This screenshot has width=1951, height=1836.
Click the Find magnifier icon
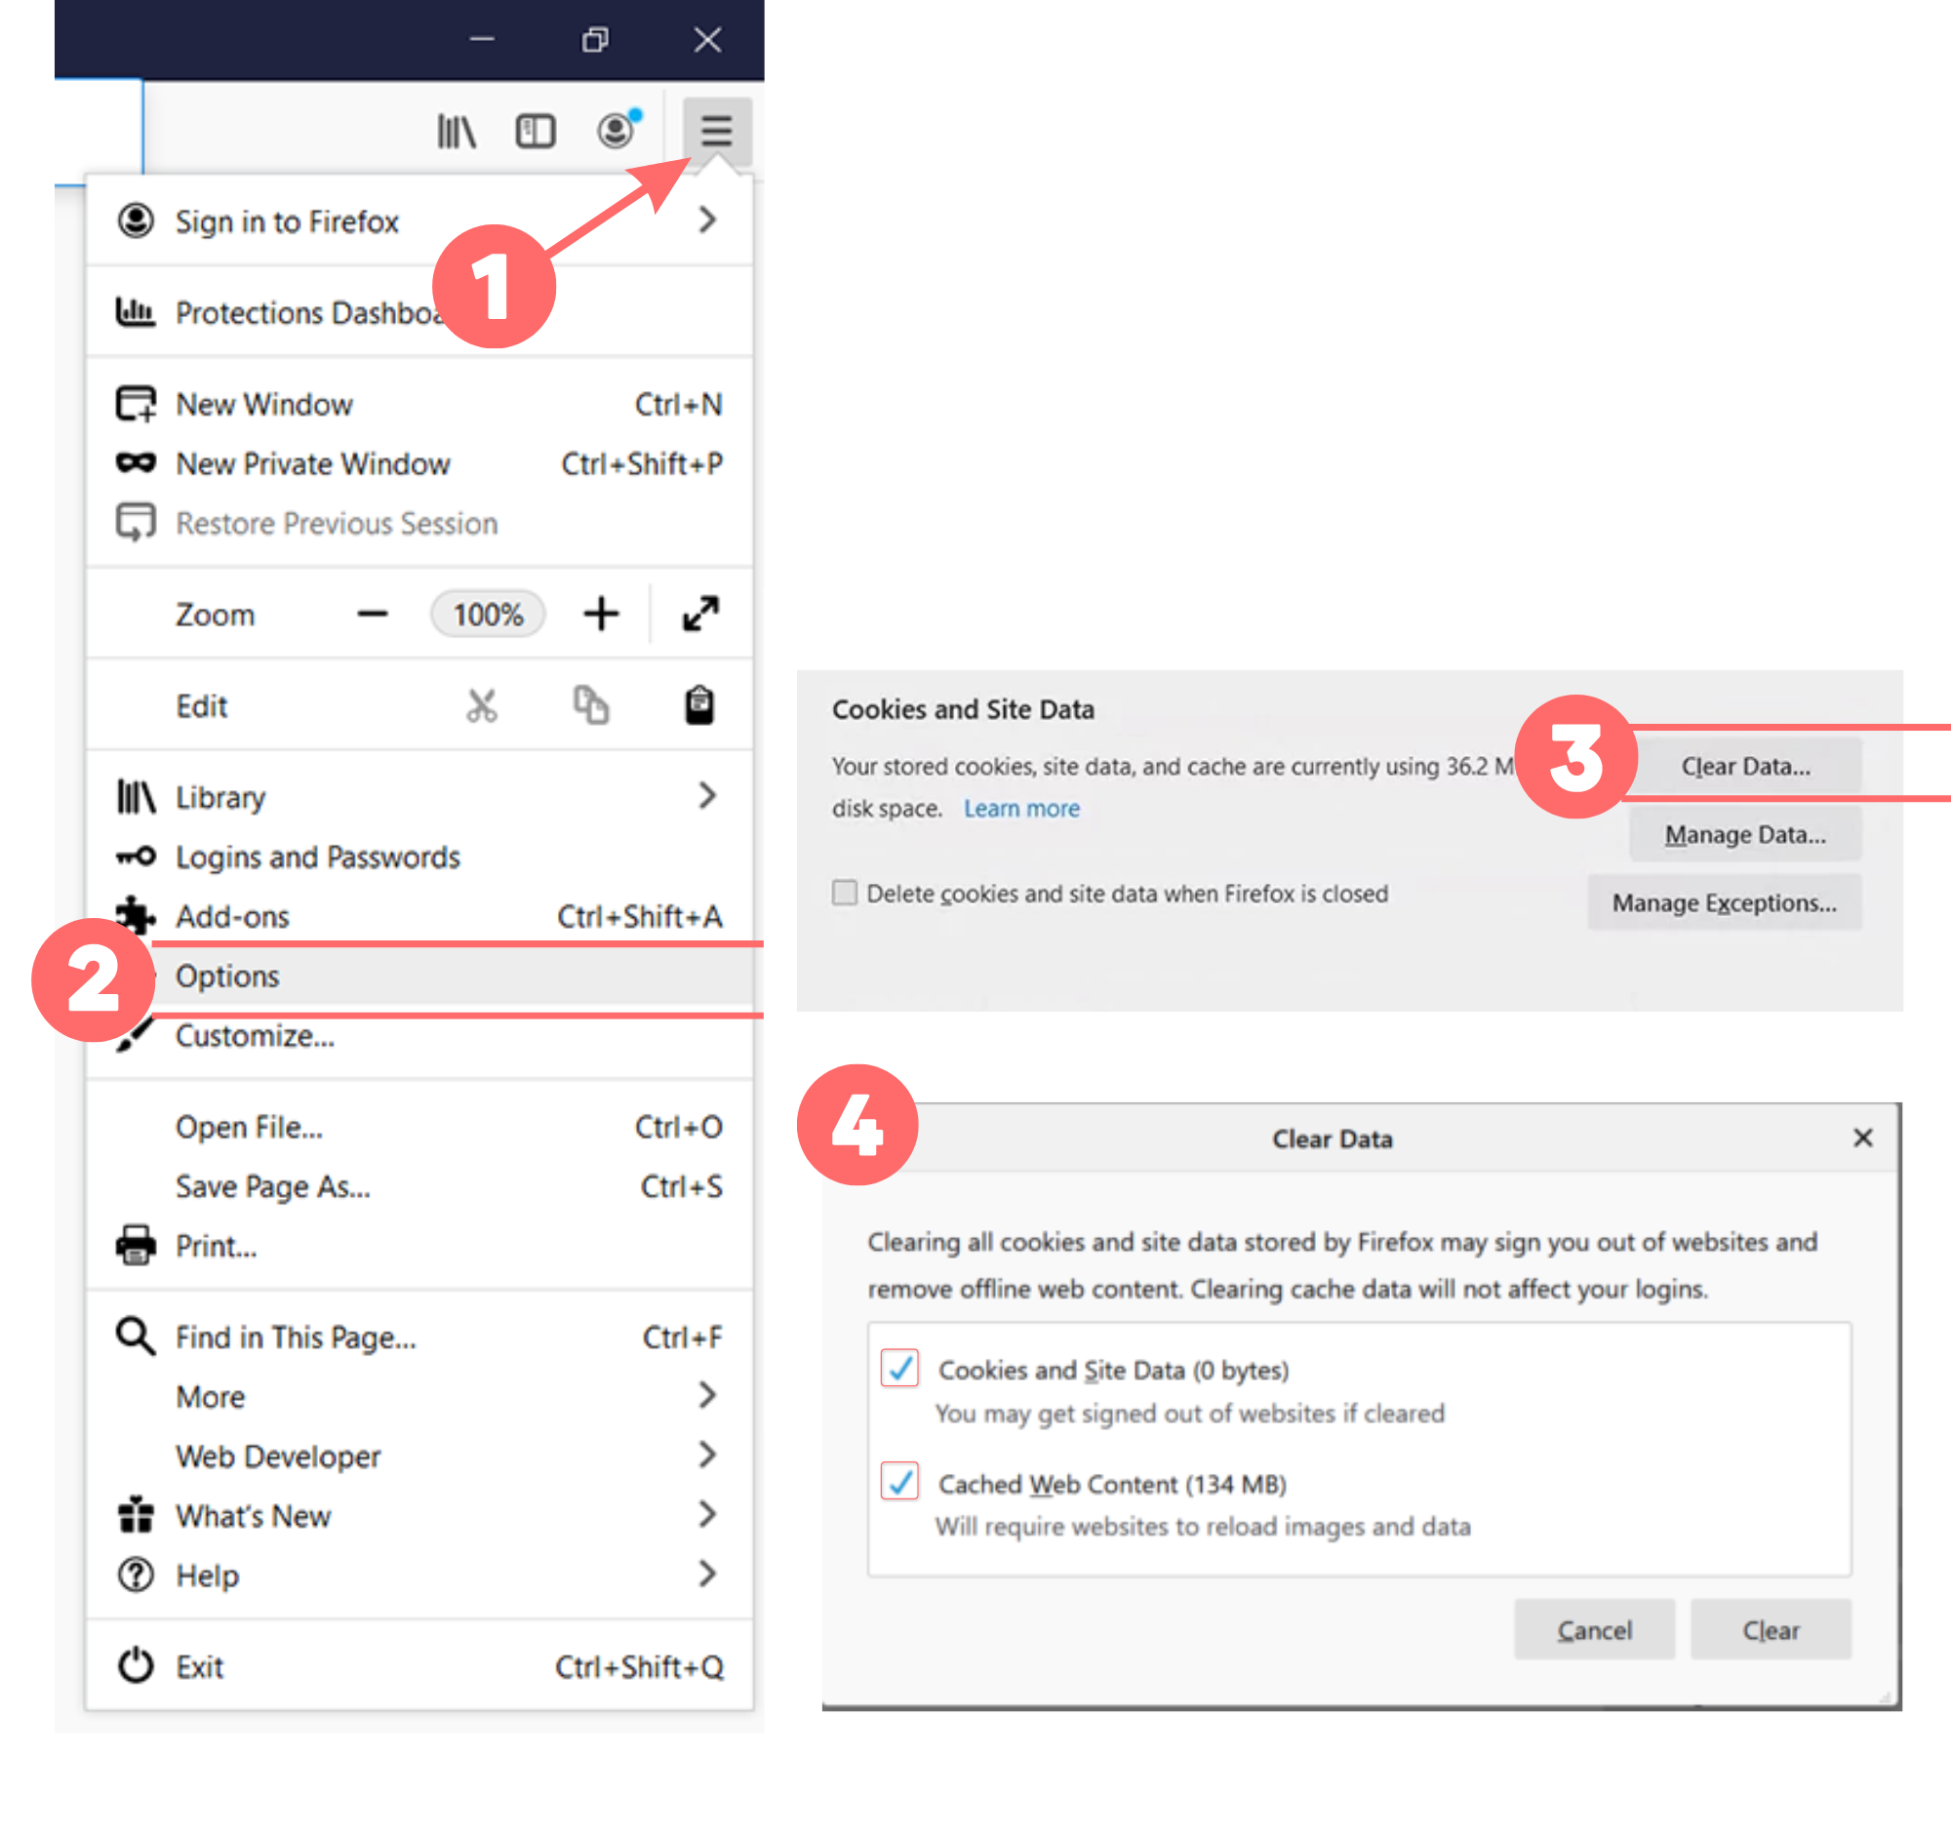click(x=136, y=1337)
